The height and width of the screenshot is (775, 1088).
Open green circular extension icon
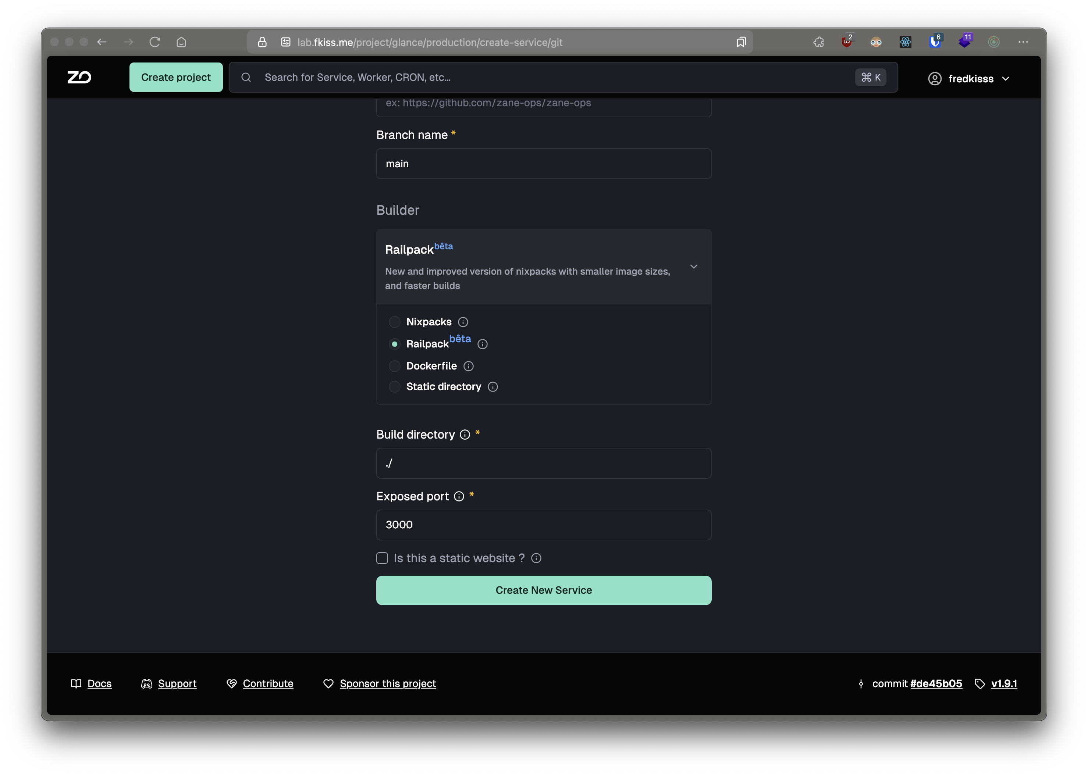[x=994, y=42]
